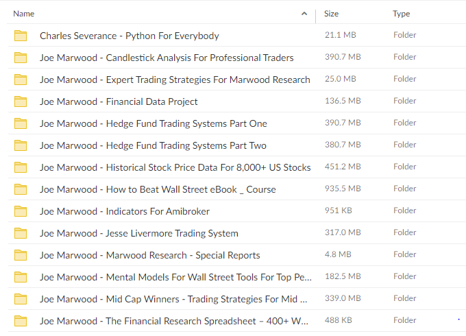Click folder icon for The Financial Research Spreadsheet
Screen dimensions: 466x336
pyautogui.click(x=21, y=321)
